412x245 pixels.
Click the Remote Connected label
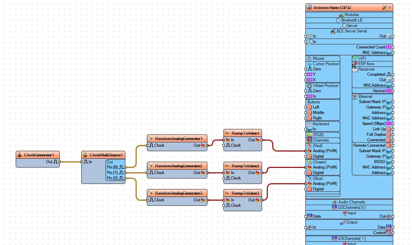point(369,145)
